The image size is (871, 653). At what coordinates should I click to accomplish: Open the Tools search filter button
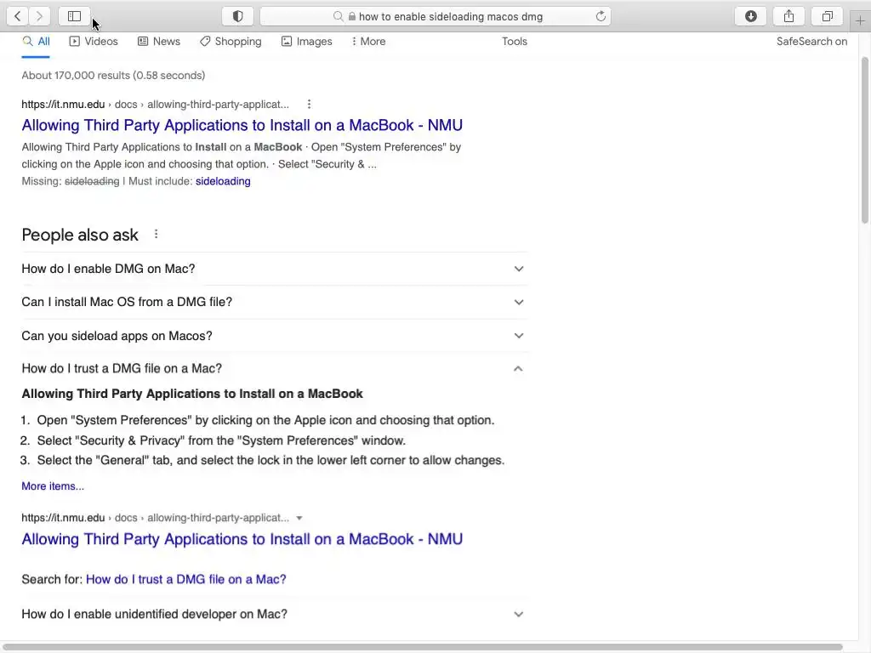pos(515,41)
